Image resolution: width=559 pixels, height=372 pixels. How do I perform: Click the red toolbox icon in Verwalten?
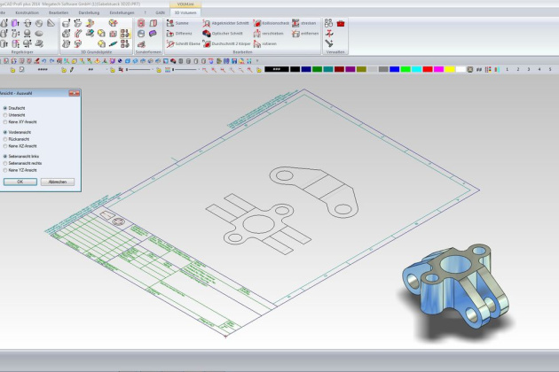click(x=341, y=23)
